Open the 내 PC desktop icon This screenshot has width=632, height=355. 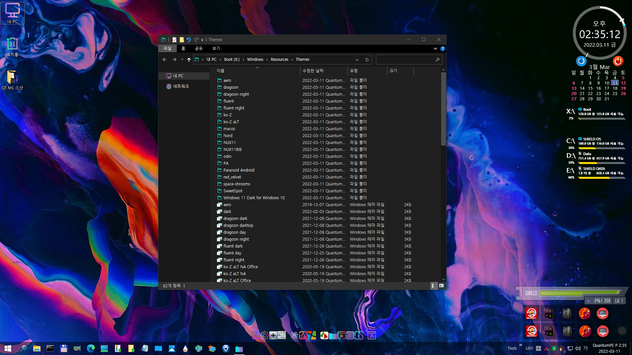pos(13,13)
